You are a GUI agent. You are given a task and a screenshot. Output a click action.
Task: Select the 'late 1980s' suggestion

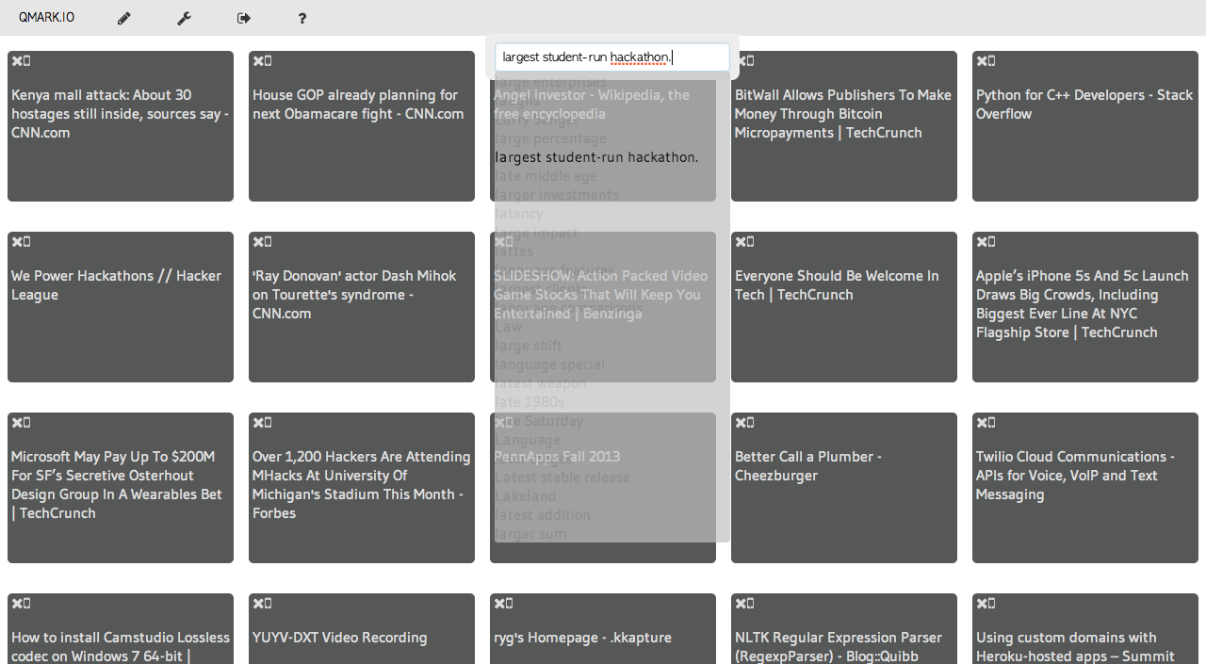(x=530, y=402)
